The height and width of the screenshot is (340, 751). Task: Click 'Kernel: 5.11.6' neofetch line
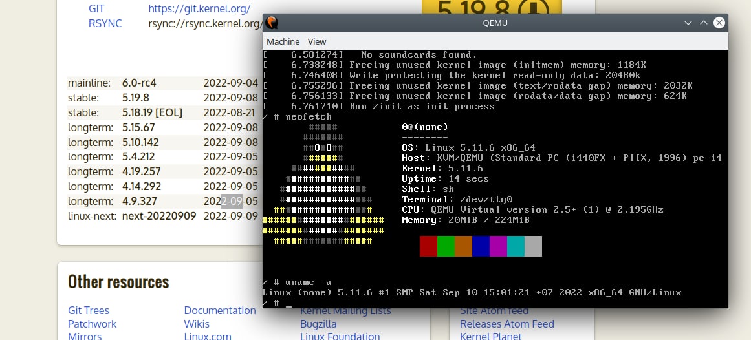pyautogui.click(x=442, y=169)
